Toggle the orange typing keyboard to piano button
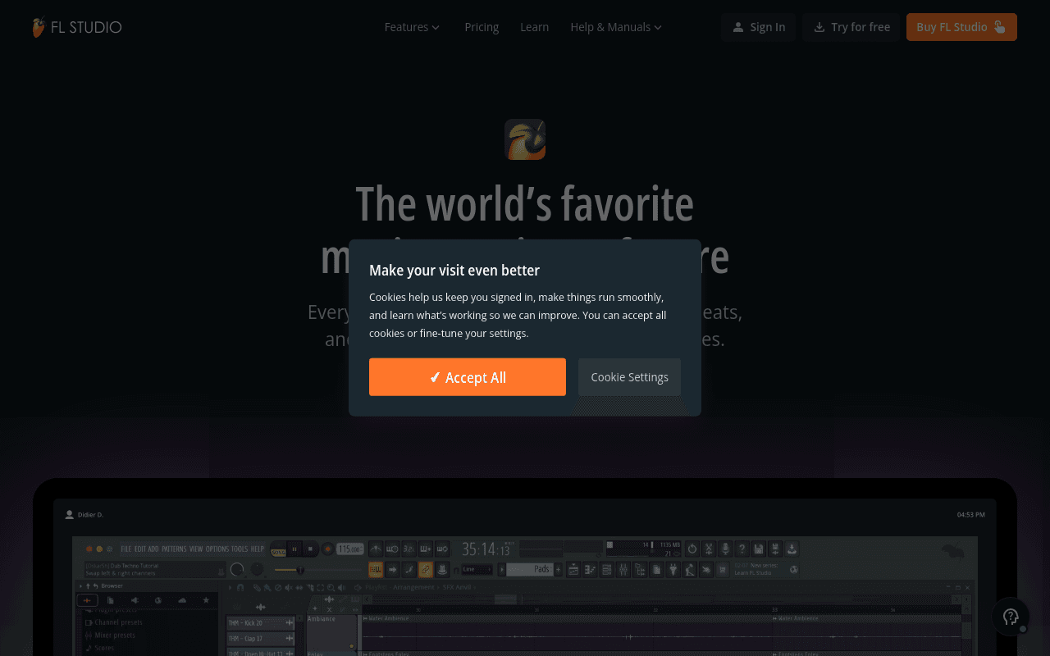Image resolution: width=1050 pixels, height=656 pixels. (376, 569)
